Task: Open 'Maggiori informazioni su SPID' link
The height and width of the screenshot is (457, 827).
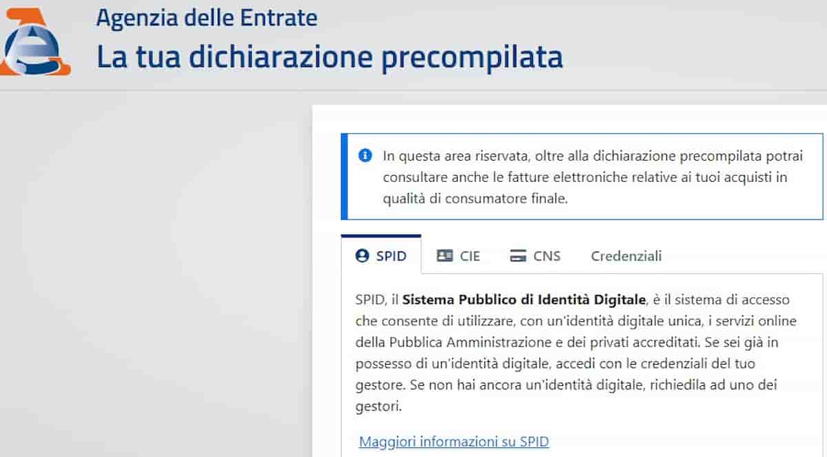Action: pos(454,441)
